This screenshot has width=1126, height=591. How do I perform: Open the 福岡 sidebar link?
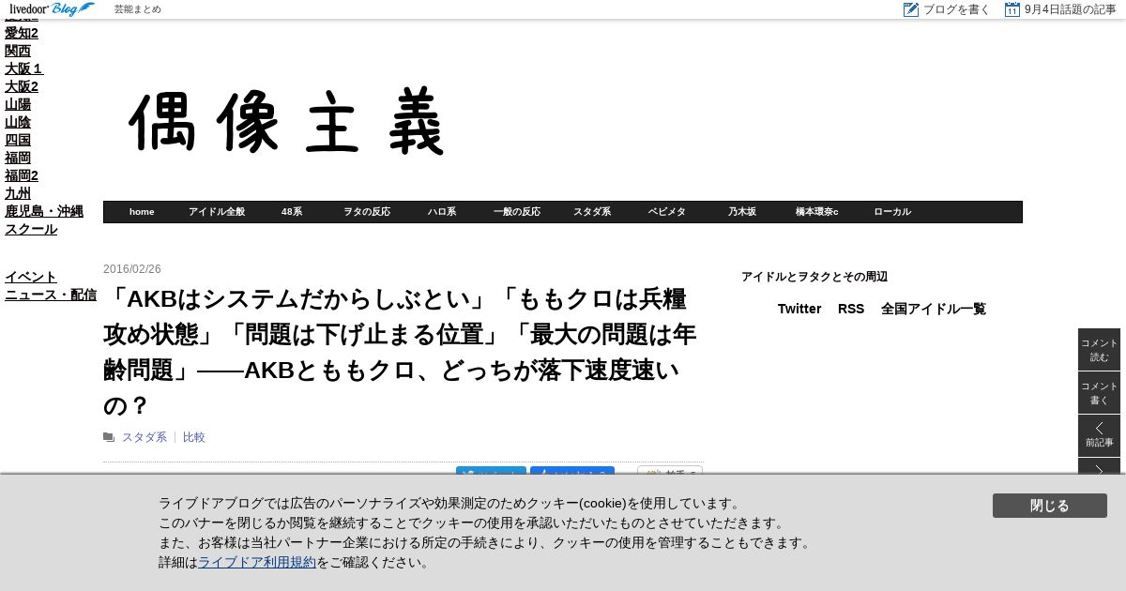pos(18,158)
